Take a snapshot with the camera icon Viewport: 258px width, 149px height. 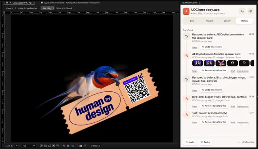(x=81, y=146)
